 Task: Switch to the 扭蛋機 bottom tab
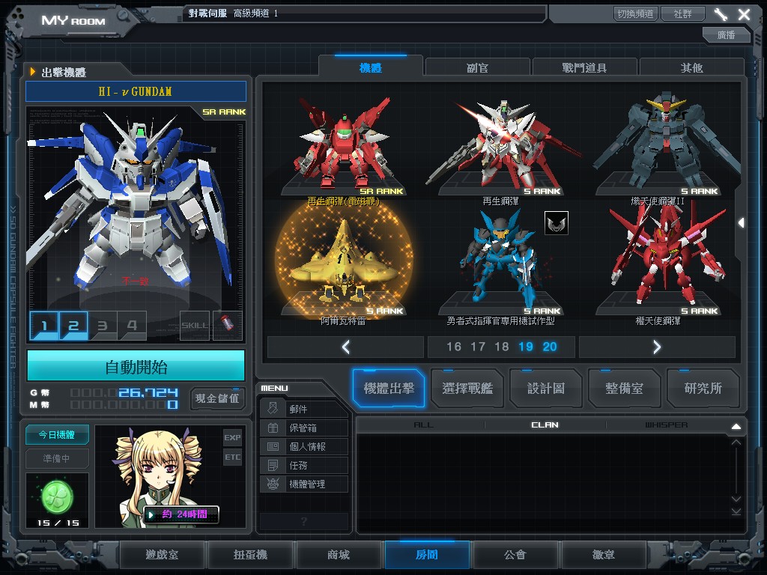pyautogui.click(x=249, y=555)
